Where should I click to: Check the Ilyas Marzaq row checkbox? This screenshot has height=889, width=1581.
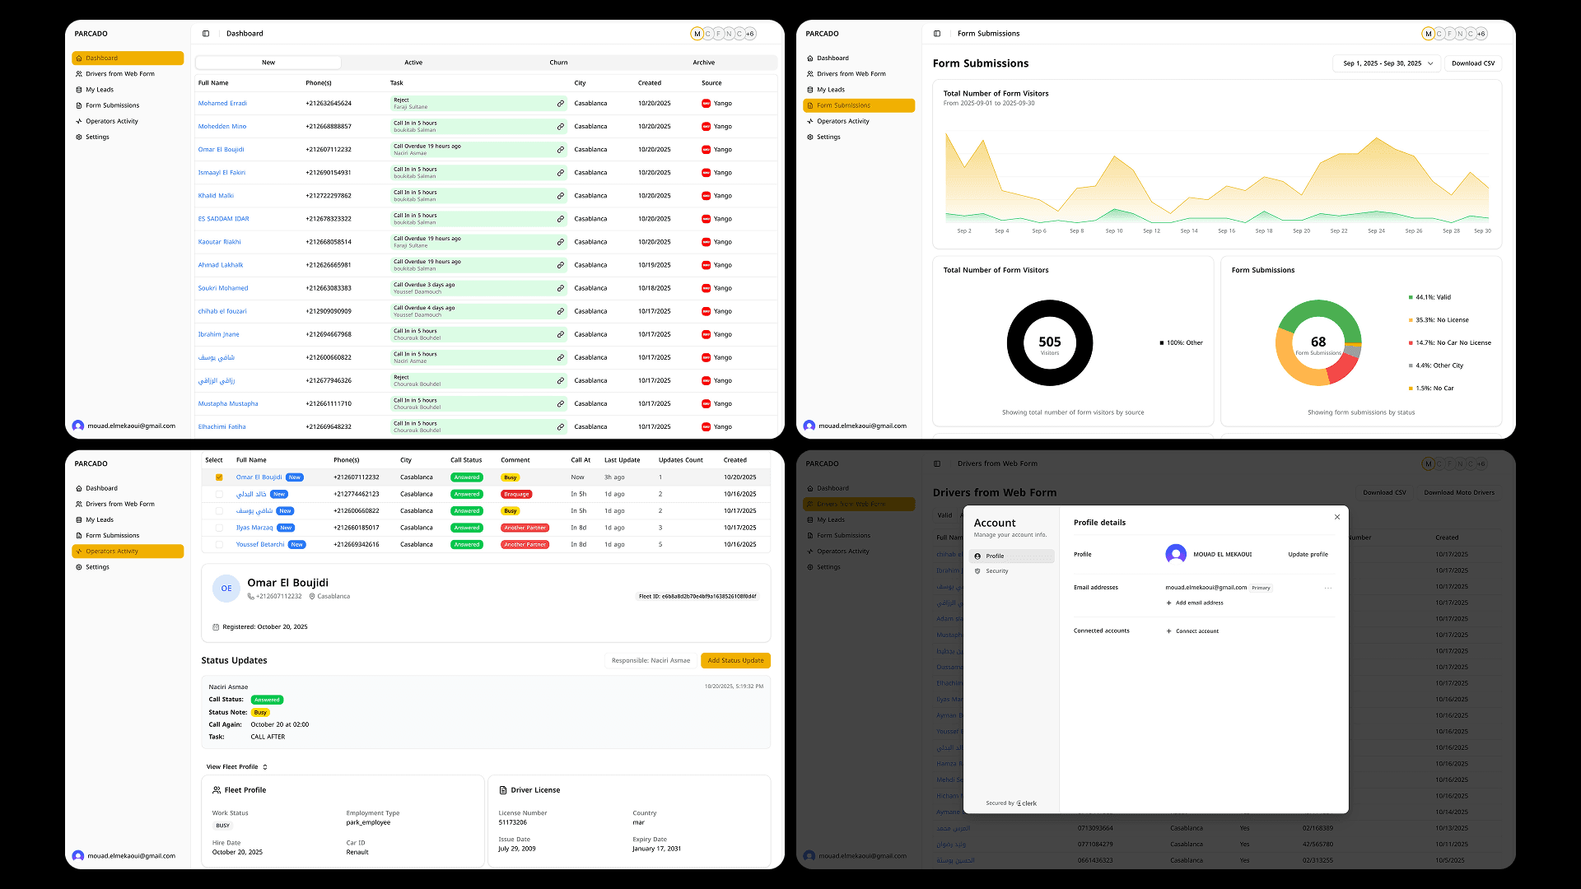[219, 528]
